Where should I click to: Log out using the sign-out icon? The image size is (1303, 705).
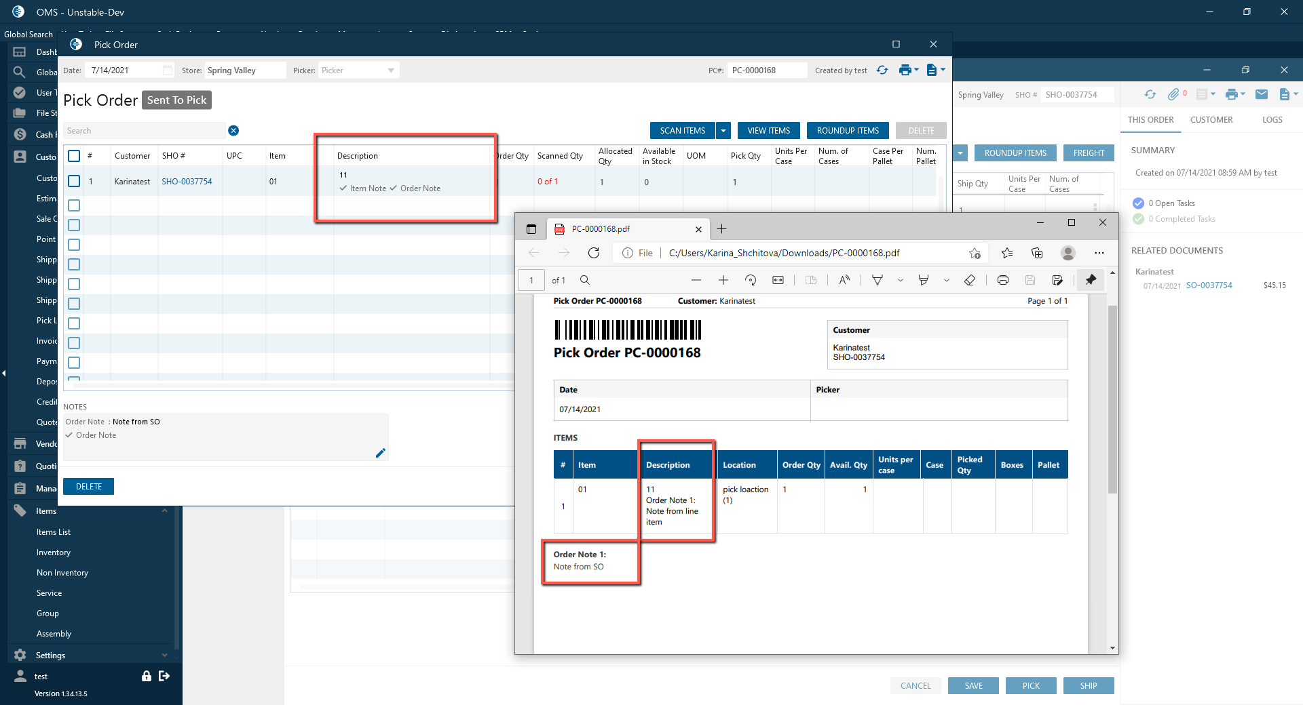[164, 676]
